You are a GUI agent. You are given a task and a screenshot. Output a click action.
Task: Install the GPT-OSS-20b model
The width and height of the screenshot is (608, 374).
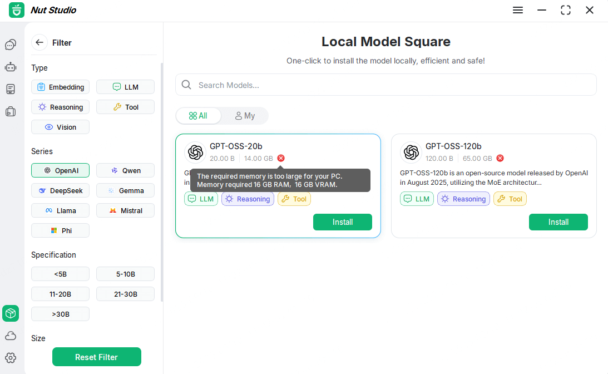[x=343, y=222]
